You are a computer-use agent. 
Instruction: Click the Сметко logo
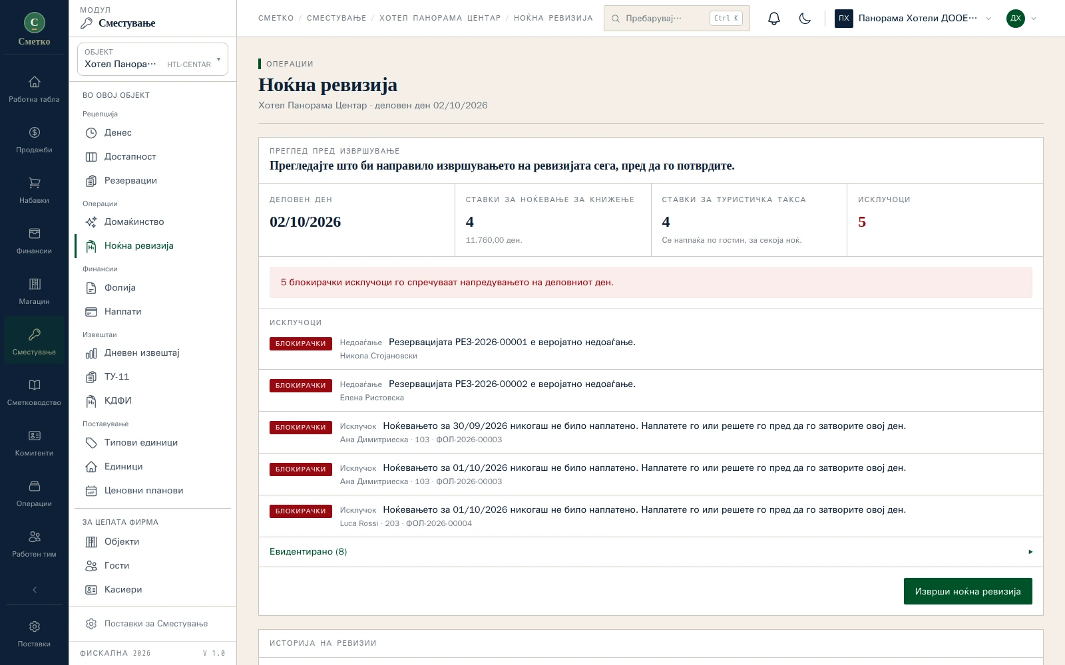click(x=34, y=30)
